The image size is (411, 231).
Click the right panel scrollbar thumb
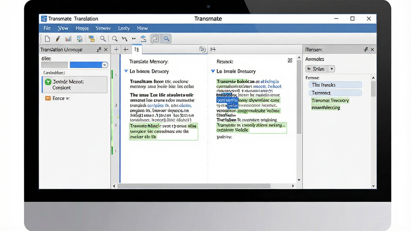373,89
